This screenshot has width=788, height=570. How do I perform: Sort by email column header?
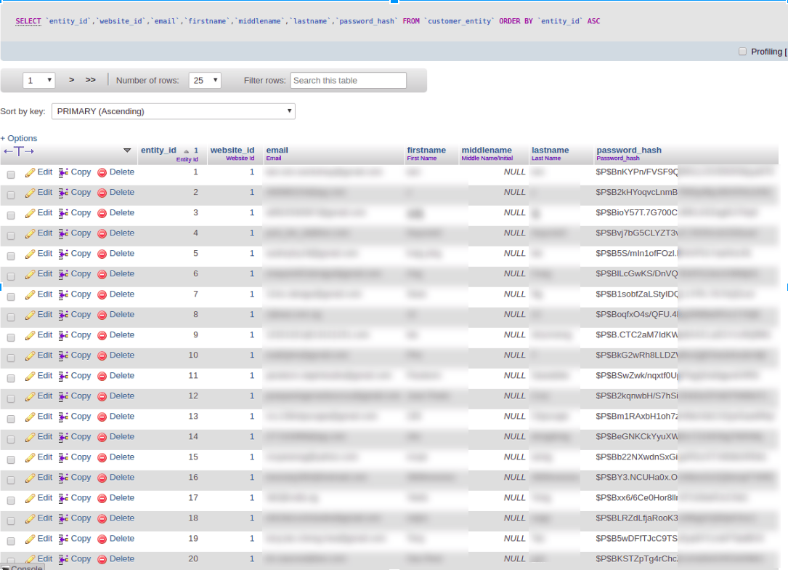click(277, 150)
